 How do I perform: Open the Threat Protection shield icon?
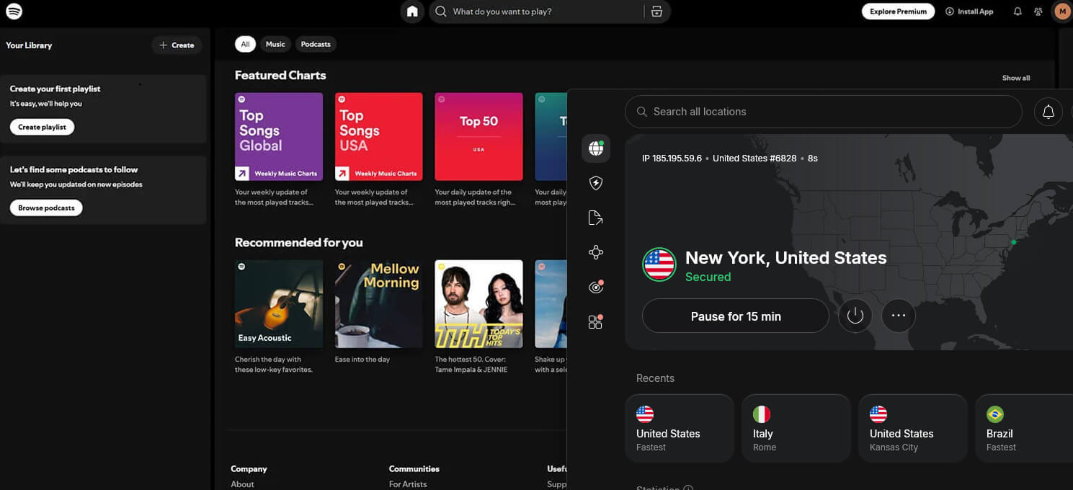596,183
